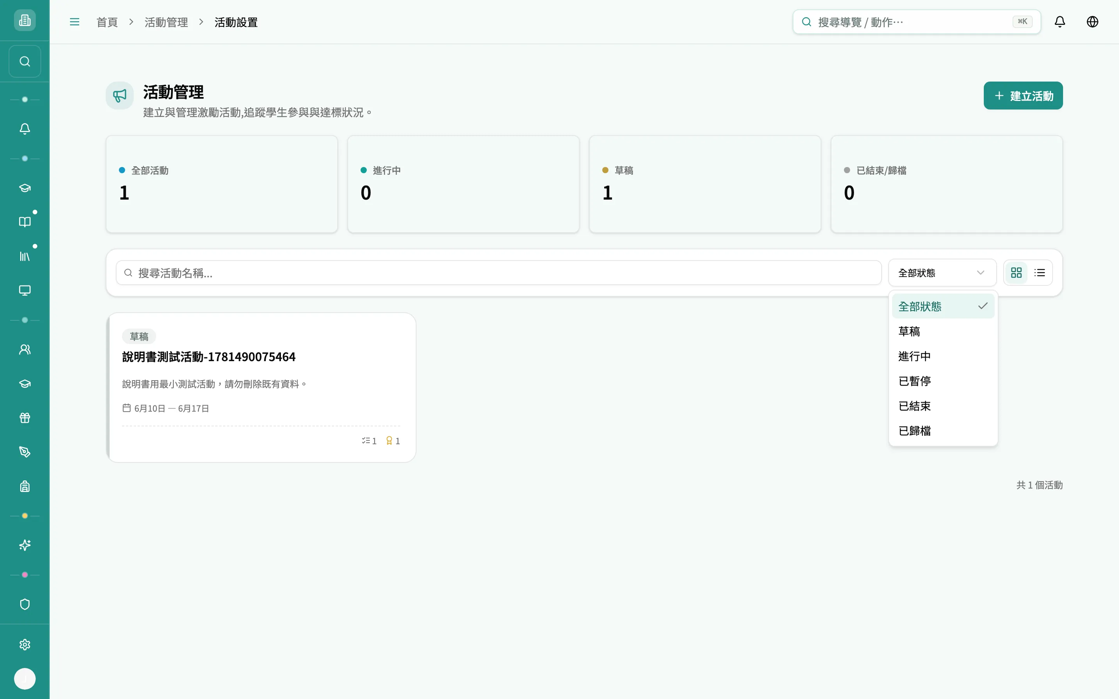The height and width of the screenshot is (699, 1119).
Task: Click the 建立活動 button
Action: click(1023, 96)
